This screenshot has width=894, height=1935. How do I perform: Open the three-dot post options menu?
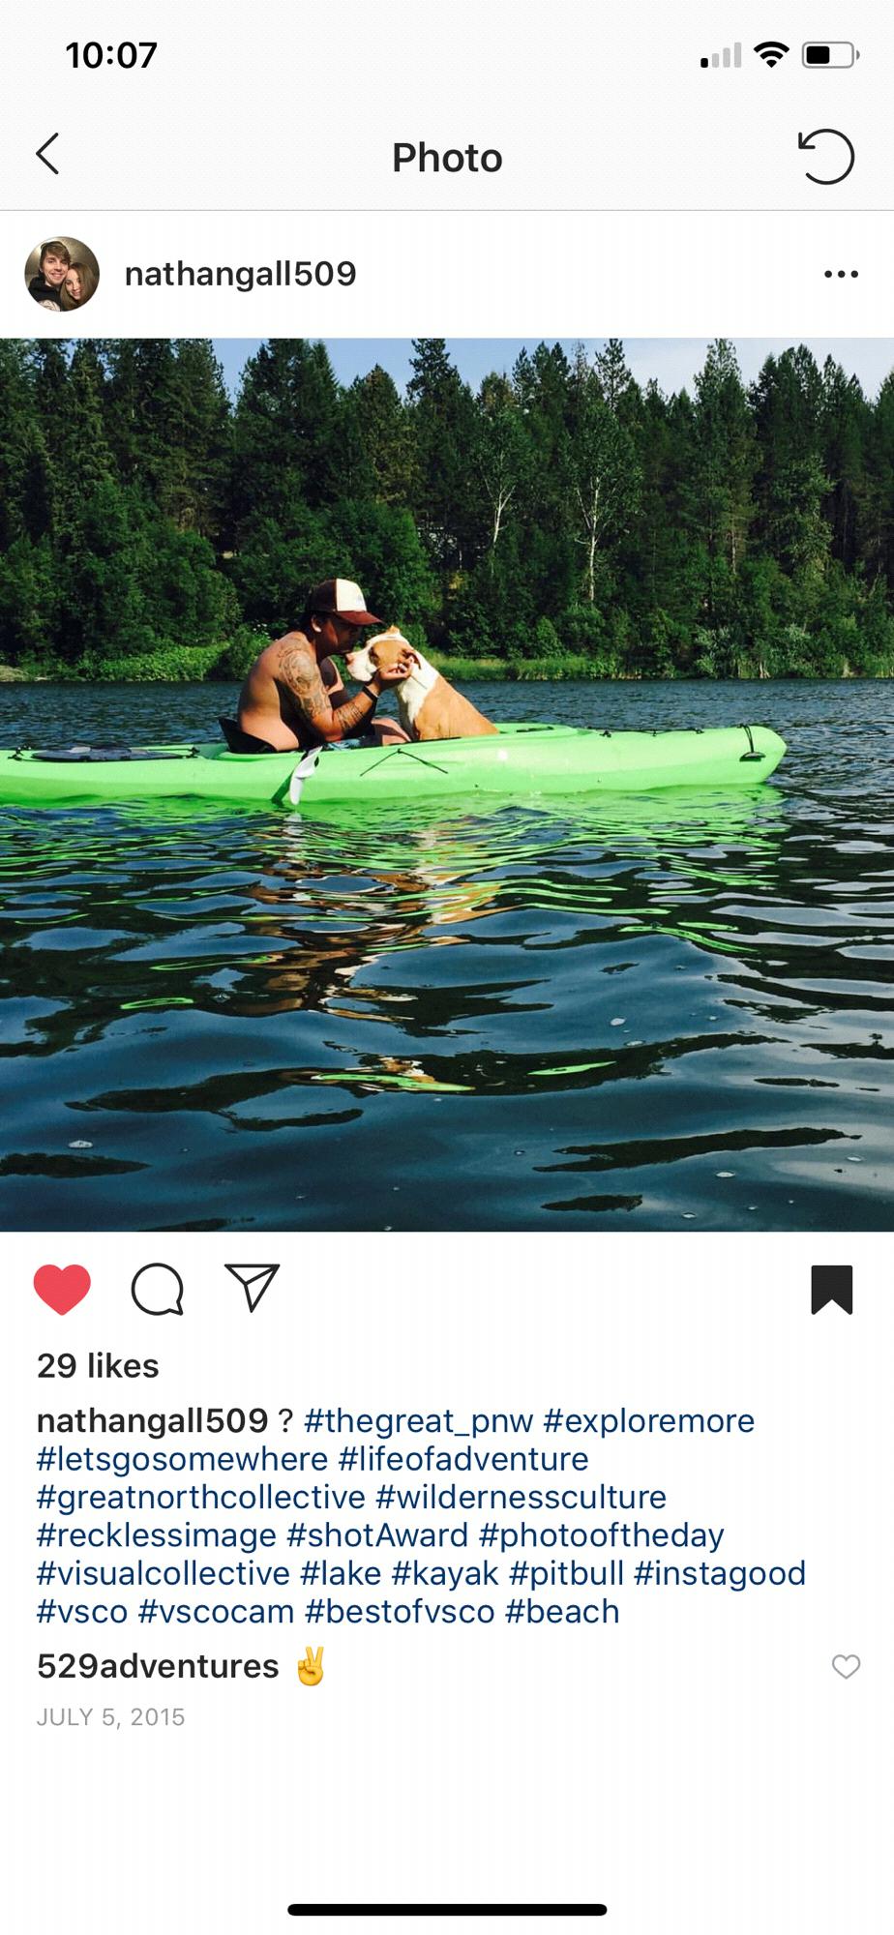(x=841, y=275)
